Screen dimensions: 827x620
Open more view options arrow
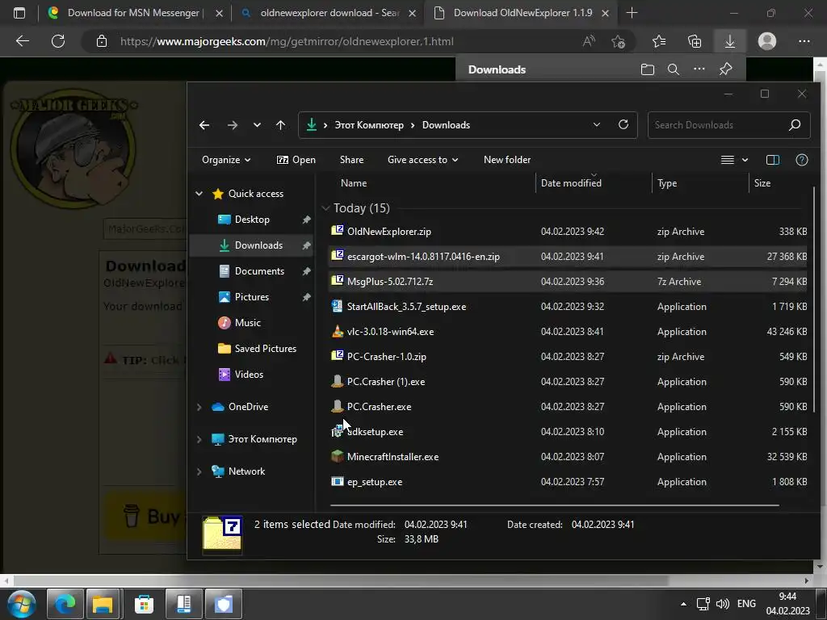pos(745,160)
